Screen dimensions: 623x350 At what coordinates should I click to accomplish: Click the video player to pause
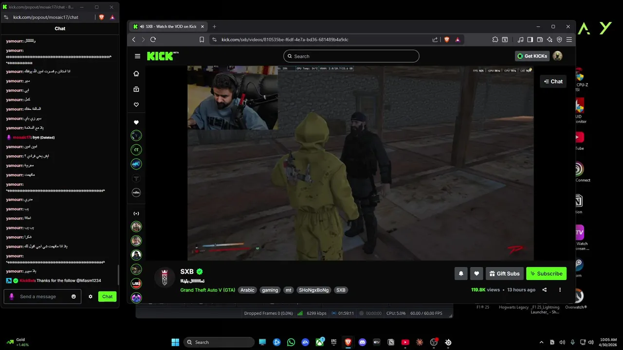pyautogui.click(x=360, y=163)
